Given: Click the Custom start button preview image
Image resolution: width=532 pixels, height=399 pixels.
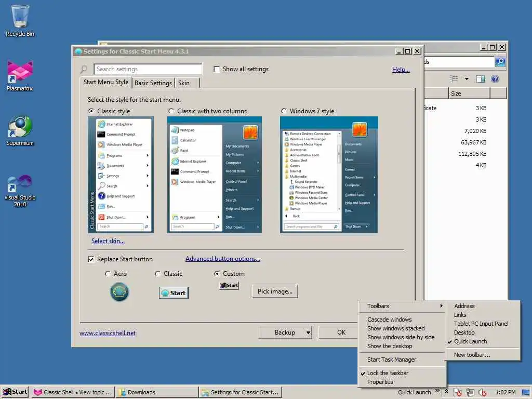Looking at the screenshot, I should click(x=229, y=285).
